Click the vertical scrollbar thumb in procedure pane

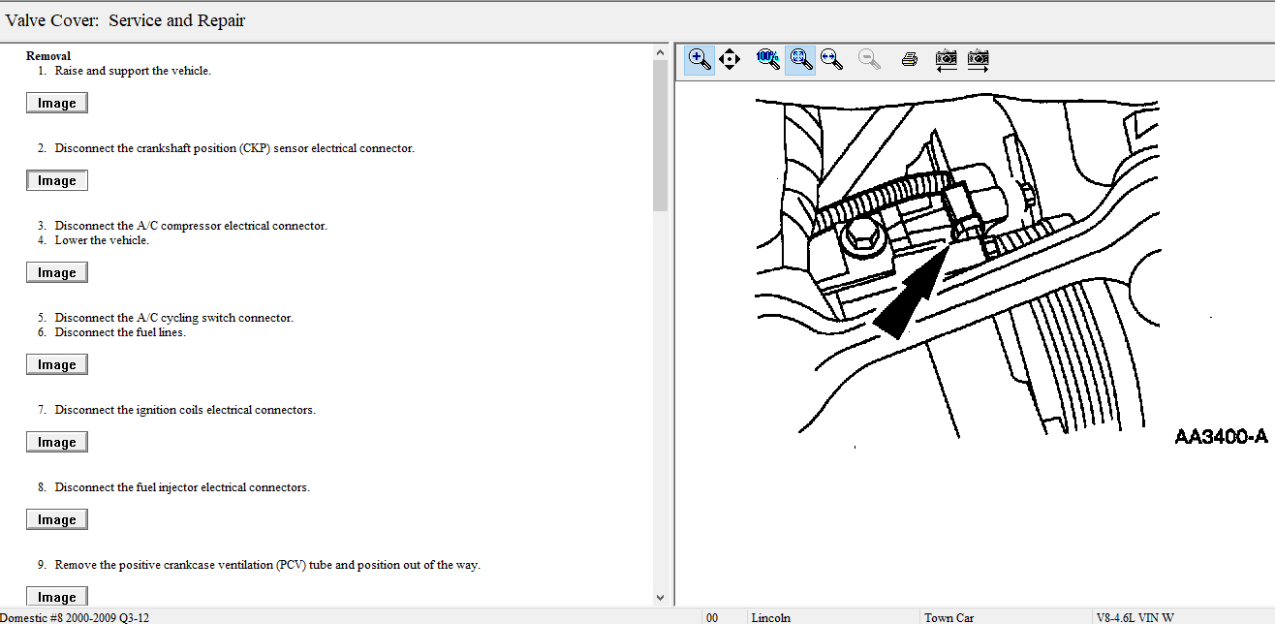(x=661, y=136)
